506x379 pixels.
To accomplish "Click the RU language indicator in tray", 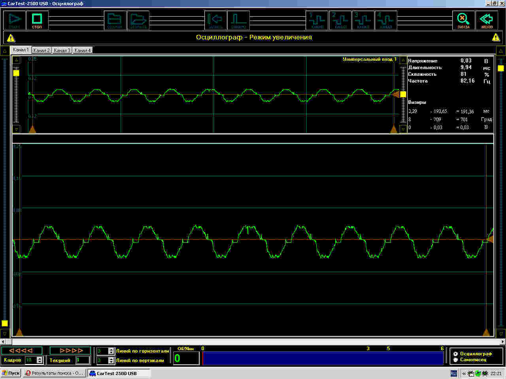I will pos(453,373).
